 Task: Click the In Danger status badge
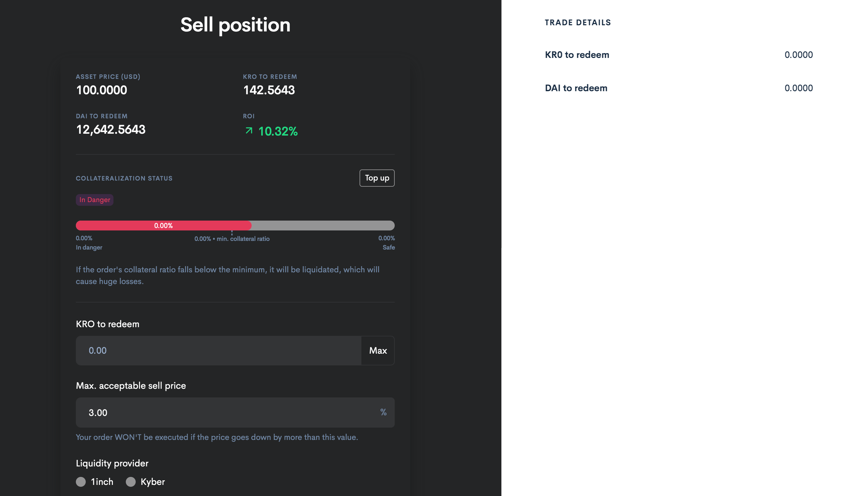(95, 200)
